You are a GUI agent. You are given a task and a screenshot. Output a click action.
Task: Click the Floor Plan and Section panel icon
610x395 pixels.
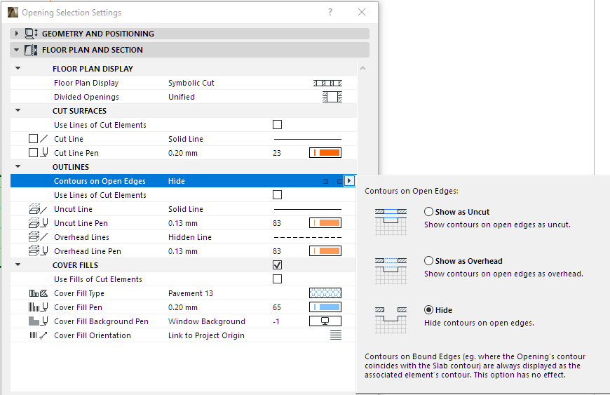[x=31, y=50]
